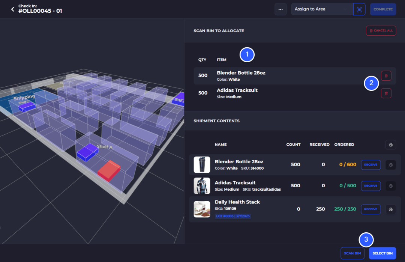Viewport: 405px width, 262px height.
Task: Click the CANCEL ALL button
Action: [381, 30]
